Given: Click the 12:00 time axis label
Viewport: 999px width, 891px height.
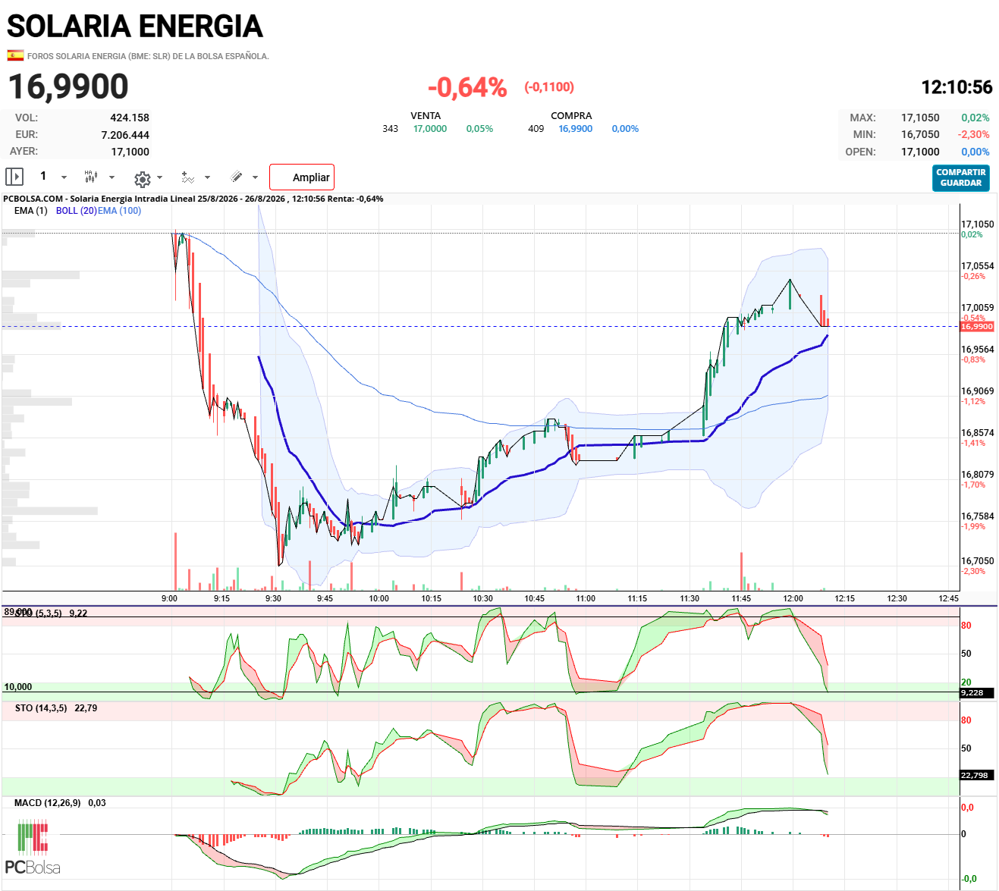Looking at the screenshot, I should [x=793, y=598].
